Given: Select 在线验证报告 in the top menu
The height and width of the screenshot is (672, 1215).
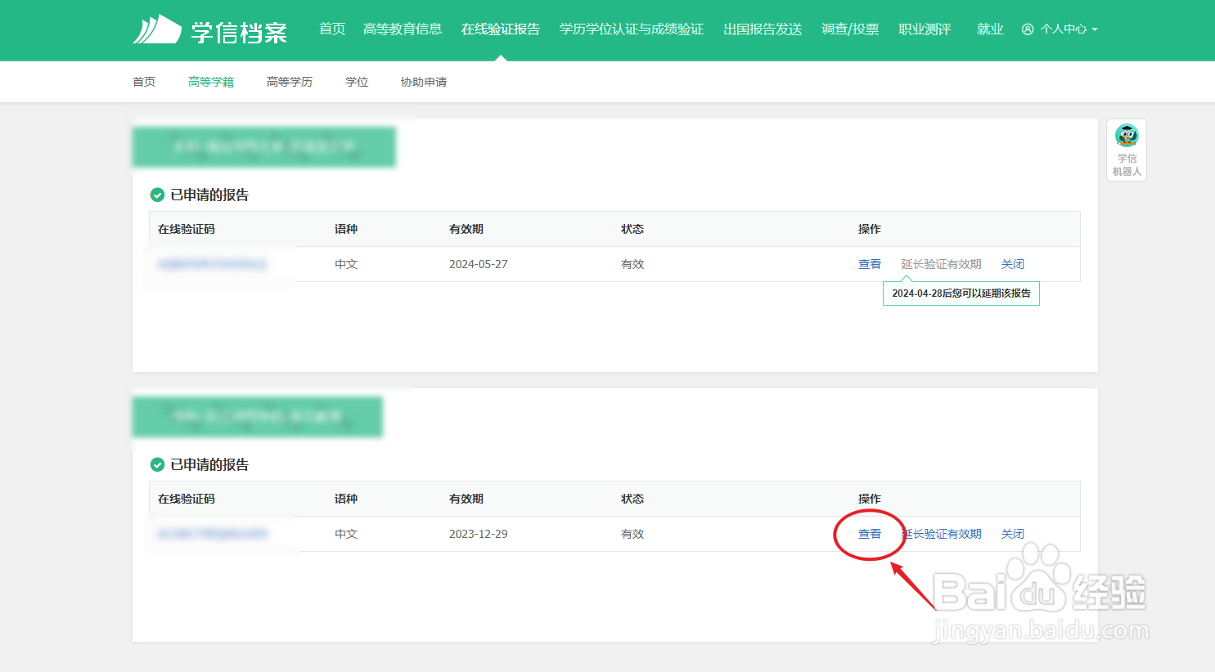Looking at the screenshot, I should (501, 28).
